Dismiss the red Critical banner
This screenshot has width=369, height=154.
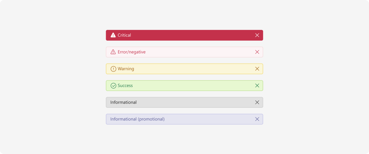coord(257,35)
